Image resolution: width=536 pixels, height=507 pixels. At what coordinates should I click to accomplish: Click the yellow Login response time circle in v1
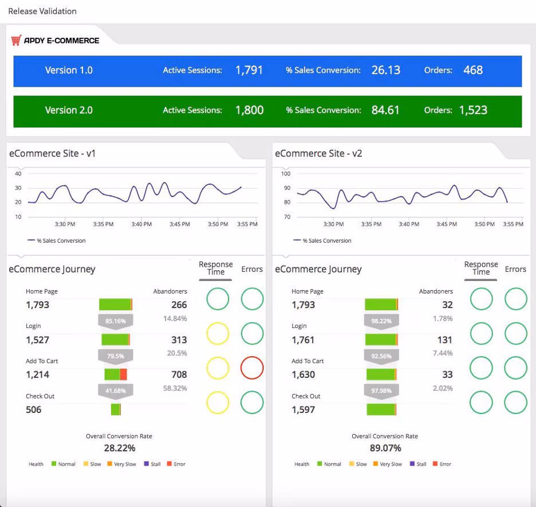[217, 333]
